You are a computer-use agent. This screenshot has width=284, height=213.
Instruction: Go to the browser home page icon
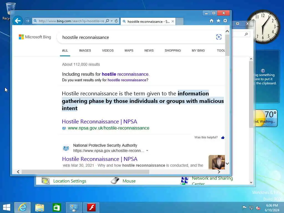click(212, 21)
